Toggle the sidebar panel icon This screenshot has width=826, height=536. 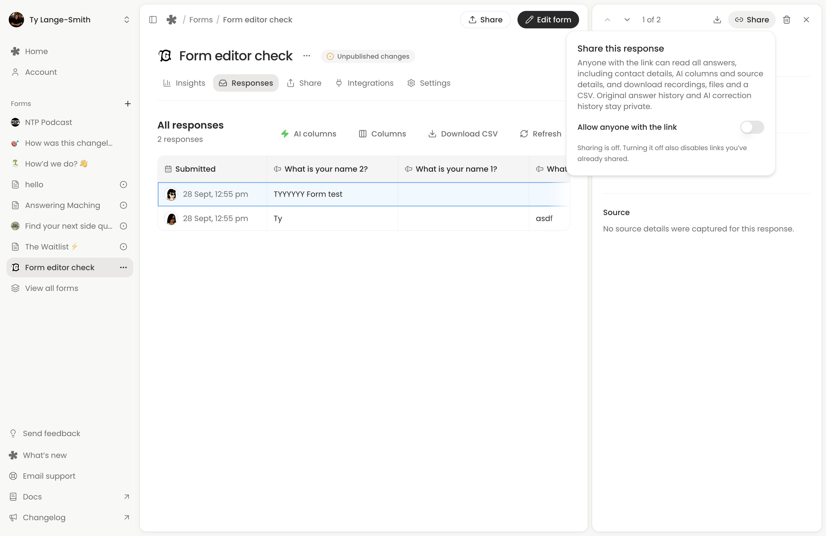click(x=153, y=20)
